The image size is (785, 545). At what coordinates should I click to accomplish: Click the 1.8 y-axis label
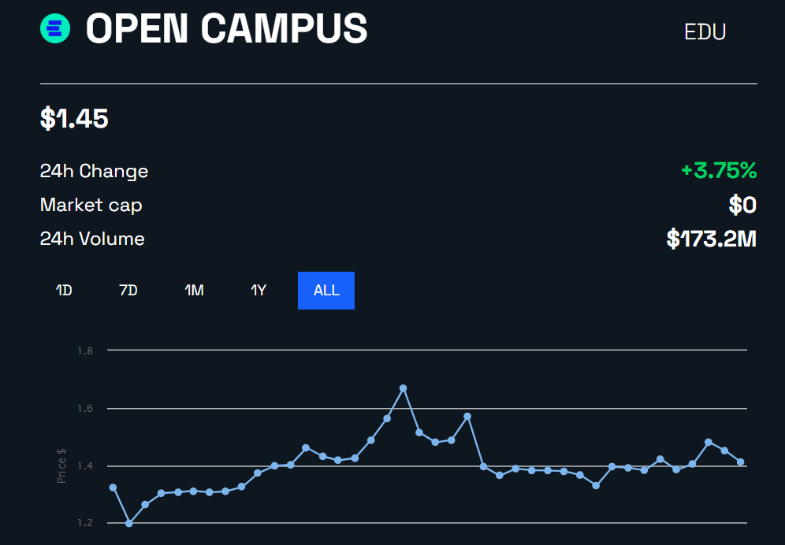85,350
